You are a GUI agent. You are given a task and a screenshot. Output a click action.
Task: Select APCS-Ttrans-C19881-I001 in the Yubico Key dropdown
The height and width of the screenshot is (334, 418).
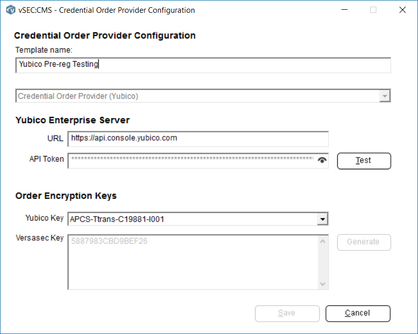coord(195,218)
